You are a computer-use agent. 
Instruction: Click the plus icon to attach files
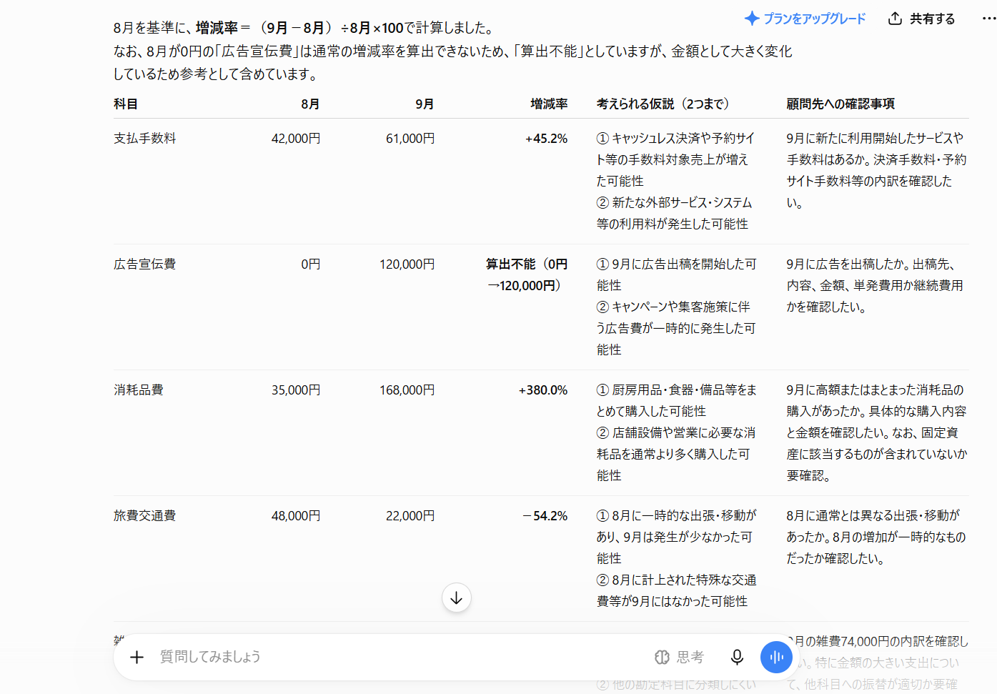click(x=137, y=657)
